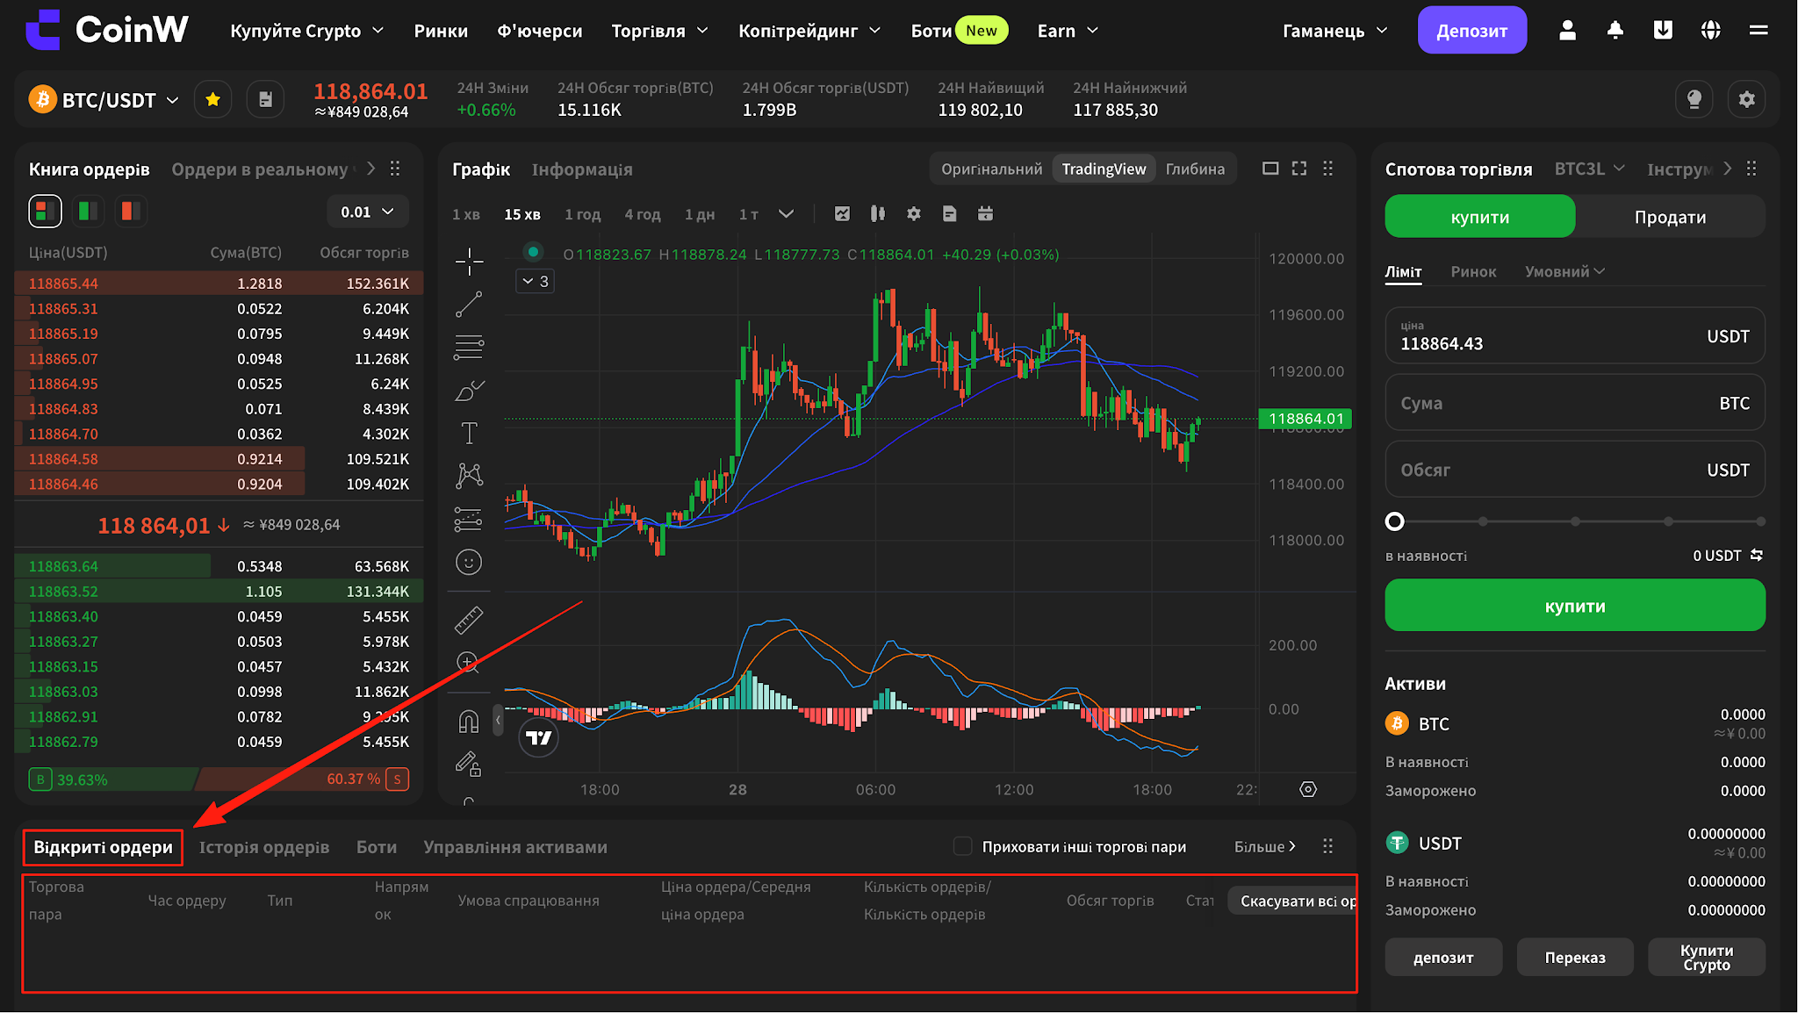Screen dimensions: 1798x1013
Task: Select the pattern drawing tool
Action: [469, 476]
